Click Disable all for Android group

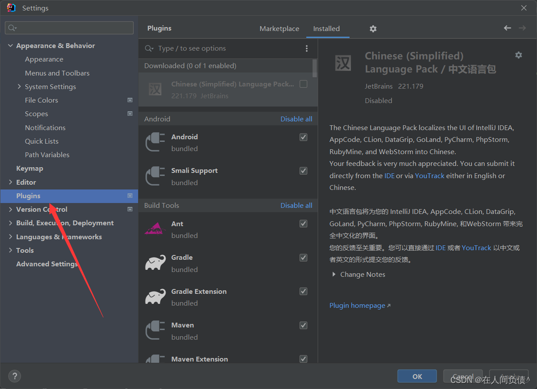296,119
